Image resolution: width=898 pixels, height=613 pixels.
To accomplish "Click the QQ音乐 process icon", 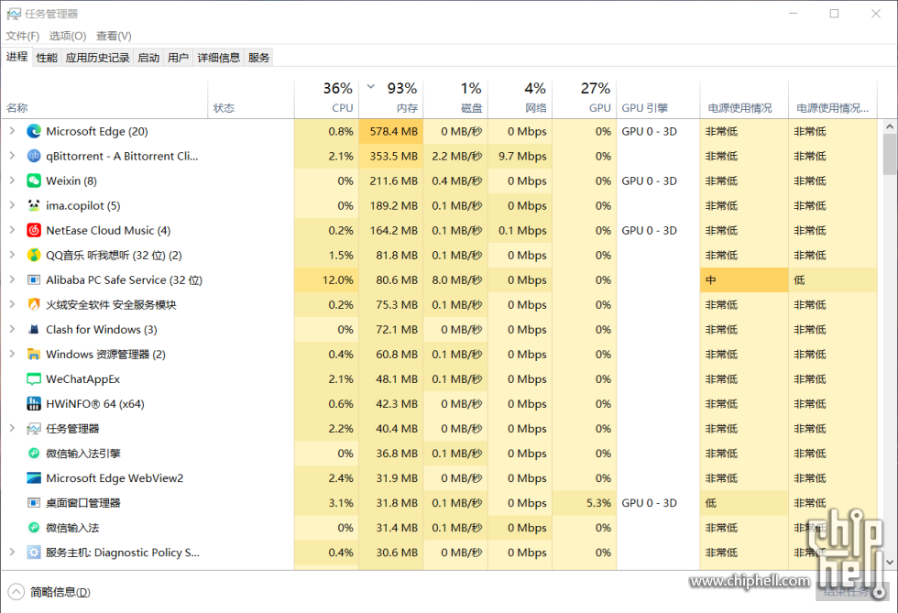I will pos(34,255).
